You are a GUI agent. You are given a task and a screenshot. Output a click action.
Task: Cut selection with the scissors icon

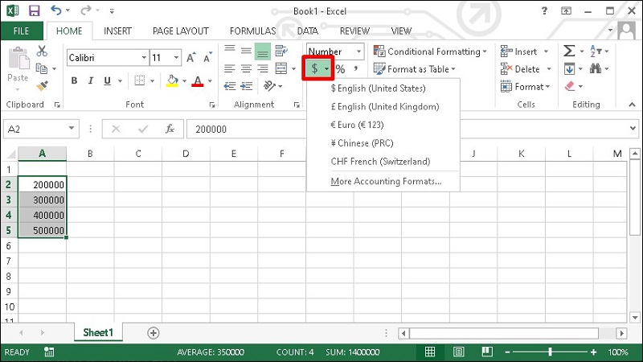point(42,51)
